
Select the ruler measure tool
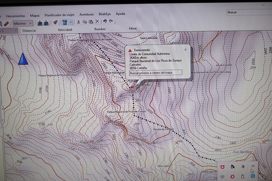pos(6,24)
